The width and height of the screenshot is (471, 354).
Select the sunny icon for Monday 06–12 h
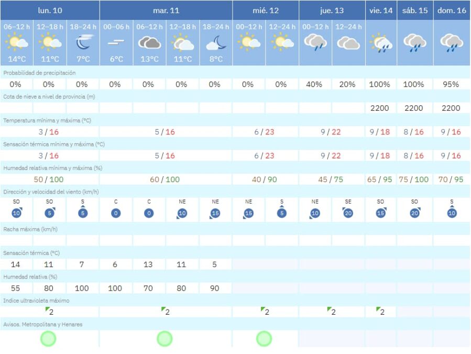[16, 41]
